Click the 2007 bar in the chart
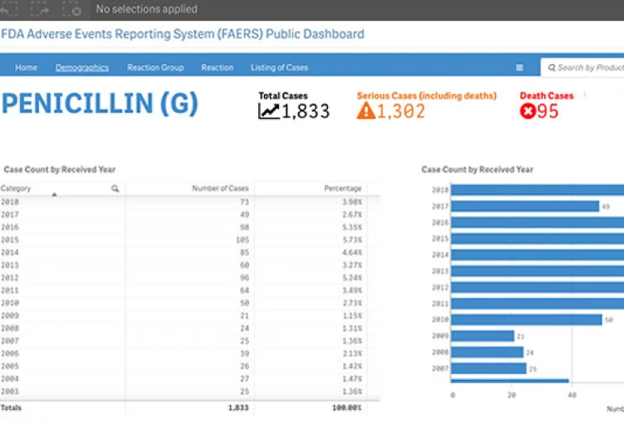Viewport: 624px width, 421px height. point(489,369)
